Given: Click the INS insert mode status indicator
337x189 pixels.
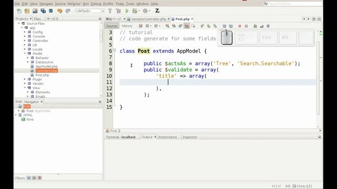Looking at the screenshot, I should [288, 186].
